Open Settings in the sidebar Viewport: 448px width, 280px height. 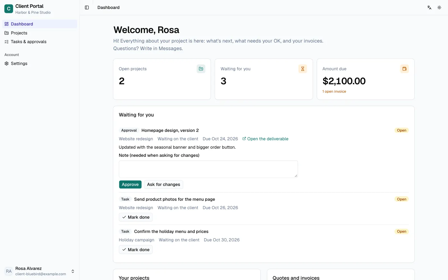click(40, 64)
